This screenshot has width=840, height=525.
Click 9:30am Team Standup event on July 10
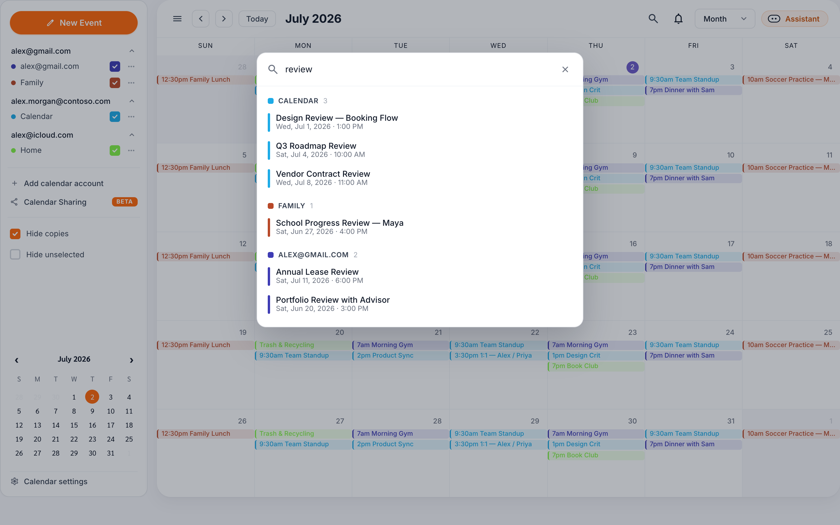(693, 168)
